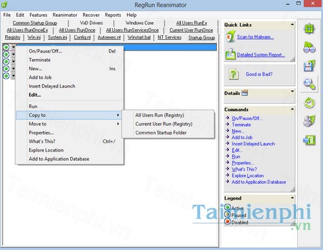The image size is (323, 250).
Task: Switch to the NT Services tab
Action: (170, 37)
